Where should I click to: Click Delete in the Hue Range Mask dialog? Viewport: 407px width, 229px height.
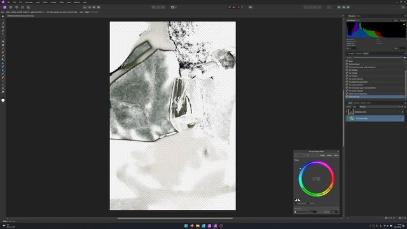point(329,155)
